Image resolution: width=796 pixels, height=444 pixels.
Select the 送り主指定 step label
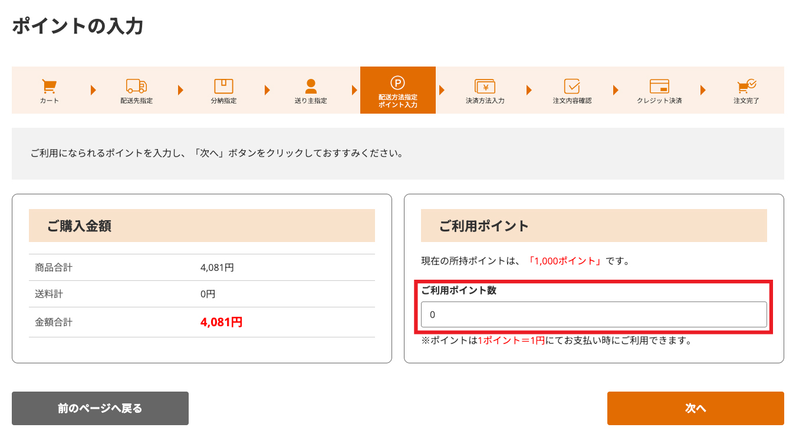311,101
